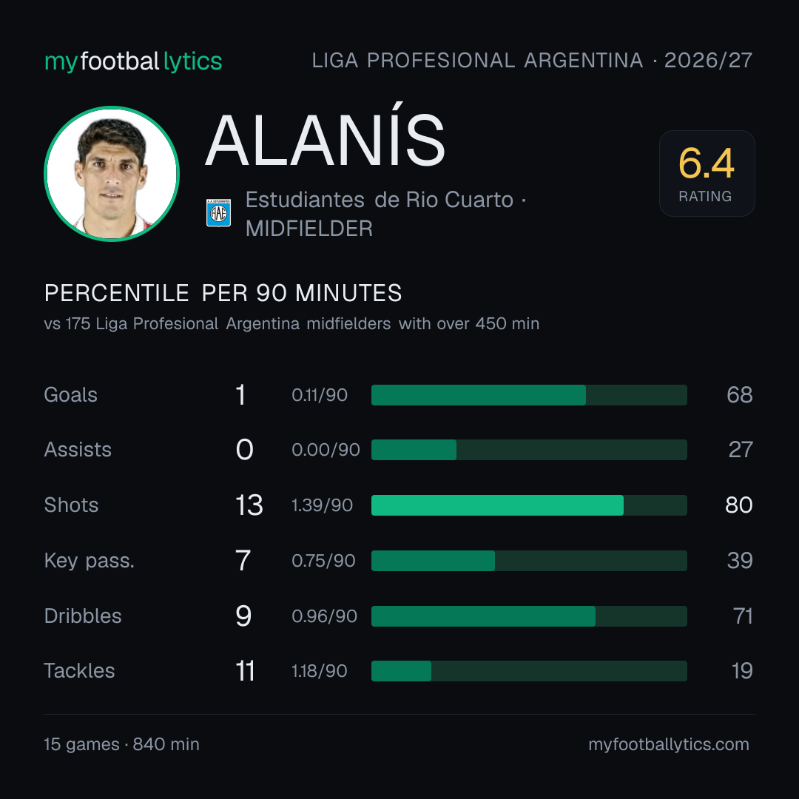Click the myfootballytics logo
The height and width of the screenshot is (799, 799).
[x=133, y=61]
